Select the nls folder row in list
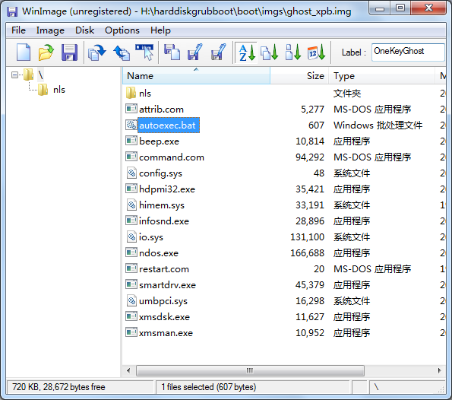 (x=144, y=94)
